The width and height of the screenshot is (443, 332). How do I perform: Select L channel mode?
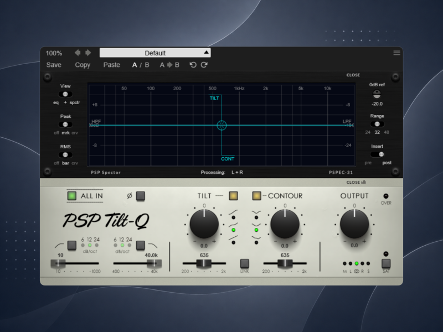click(x=351, y=263)
